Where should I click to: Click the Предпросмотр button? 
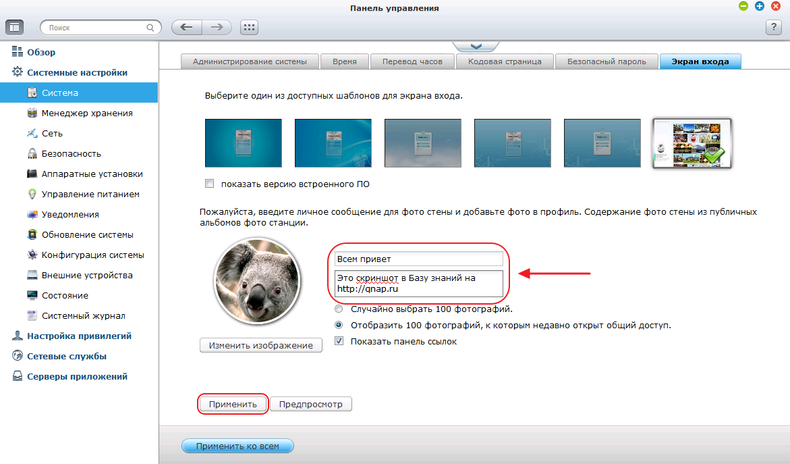pyautogui.click(x=311, y=404)
